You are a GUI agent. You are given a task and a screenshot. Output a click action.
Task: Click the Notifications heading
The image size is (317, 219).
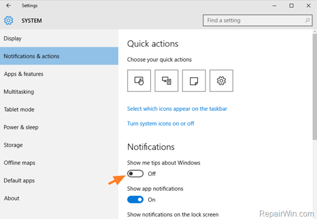click(x=151, y=147)
